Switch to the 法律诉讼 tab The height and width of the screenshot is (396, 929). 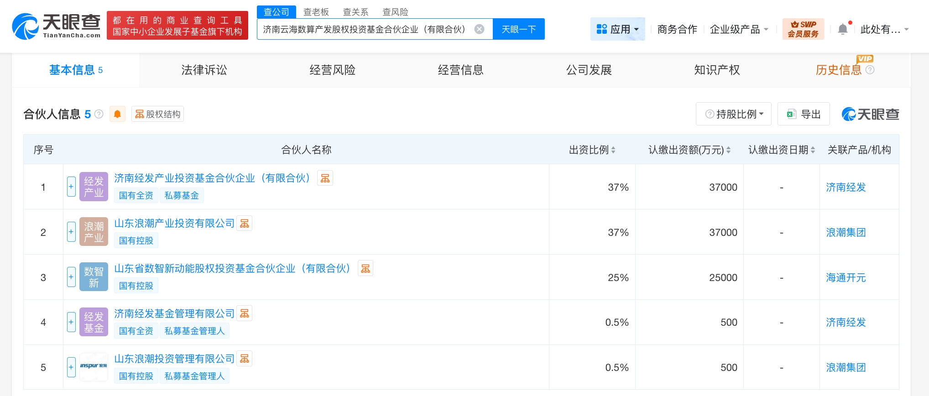(x=204, y=70)
